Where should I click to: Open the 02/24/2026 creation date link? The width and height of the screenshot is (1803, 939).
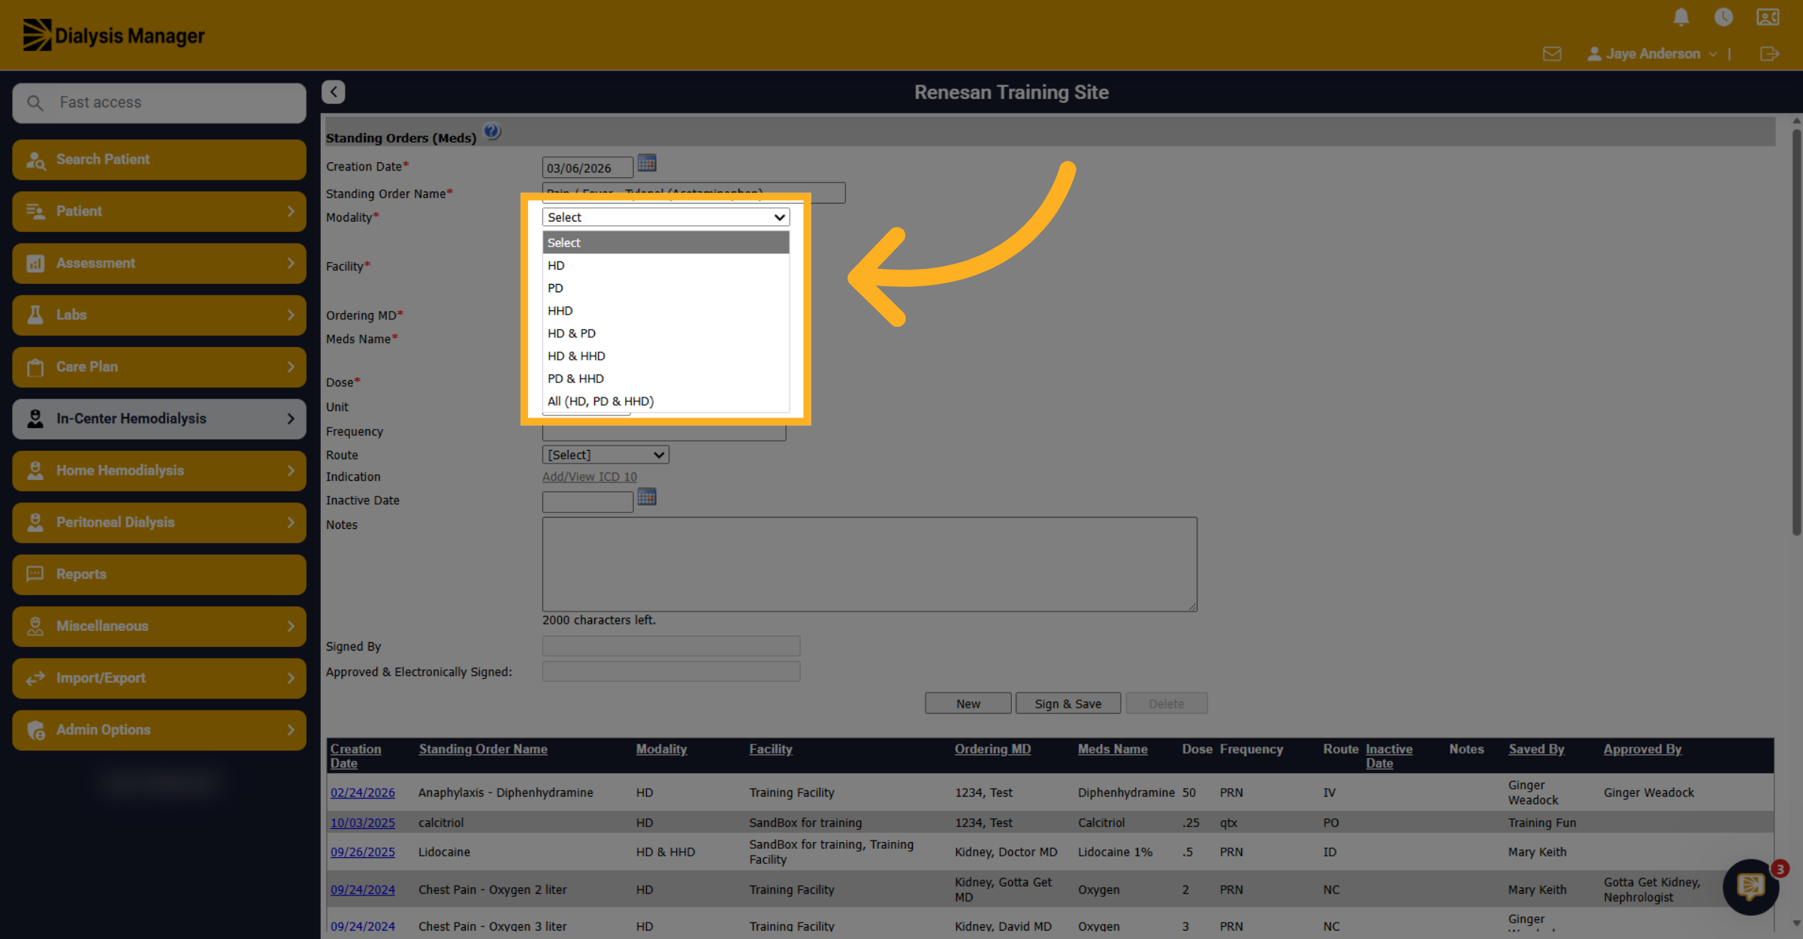[362, 793]
